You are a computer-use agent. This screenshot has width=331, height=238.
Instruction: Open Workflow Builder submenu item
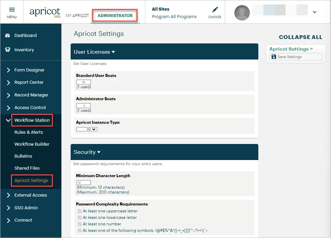[32, 144]
